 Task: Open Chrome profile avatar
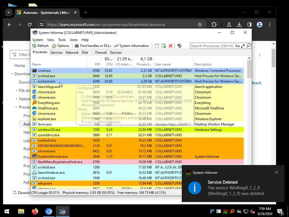click(260, 25)
